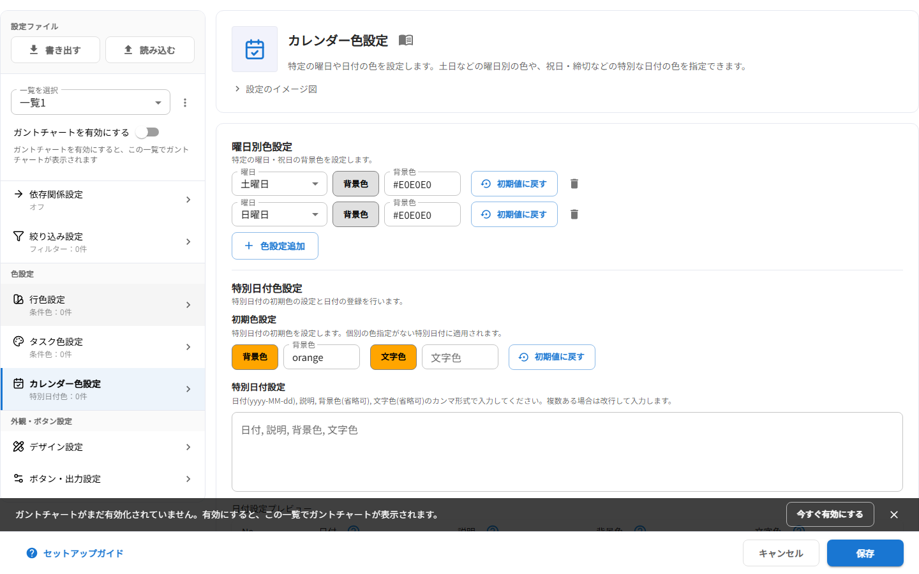Image resolution: width=919 pixels, height=574 pixels.
Task: Click the #E0E0E0 field in 土曜日 row
Action: coord(422,184)
